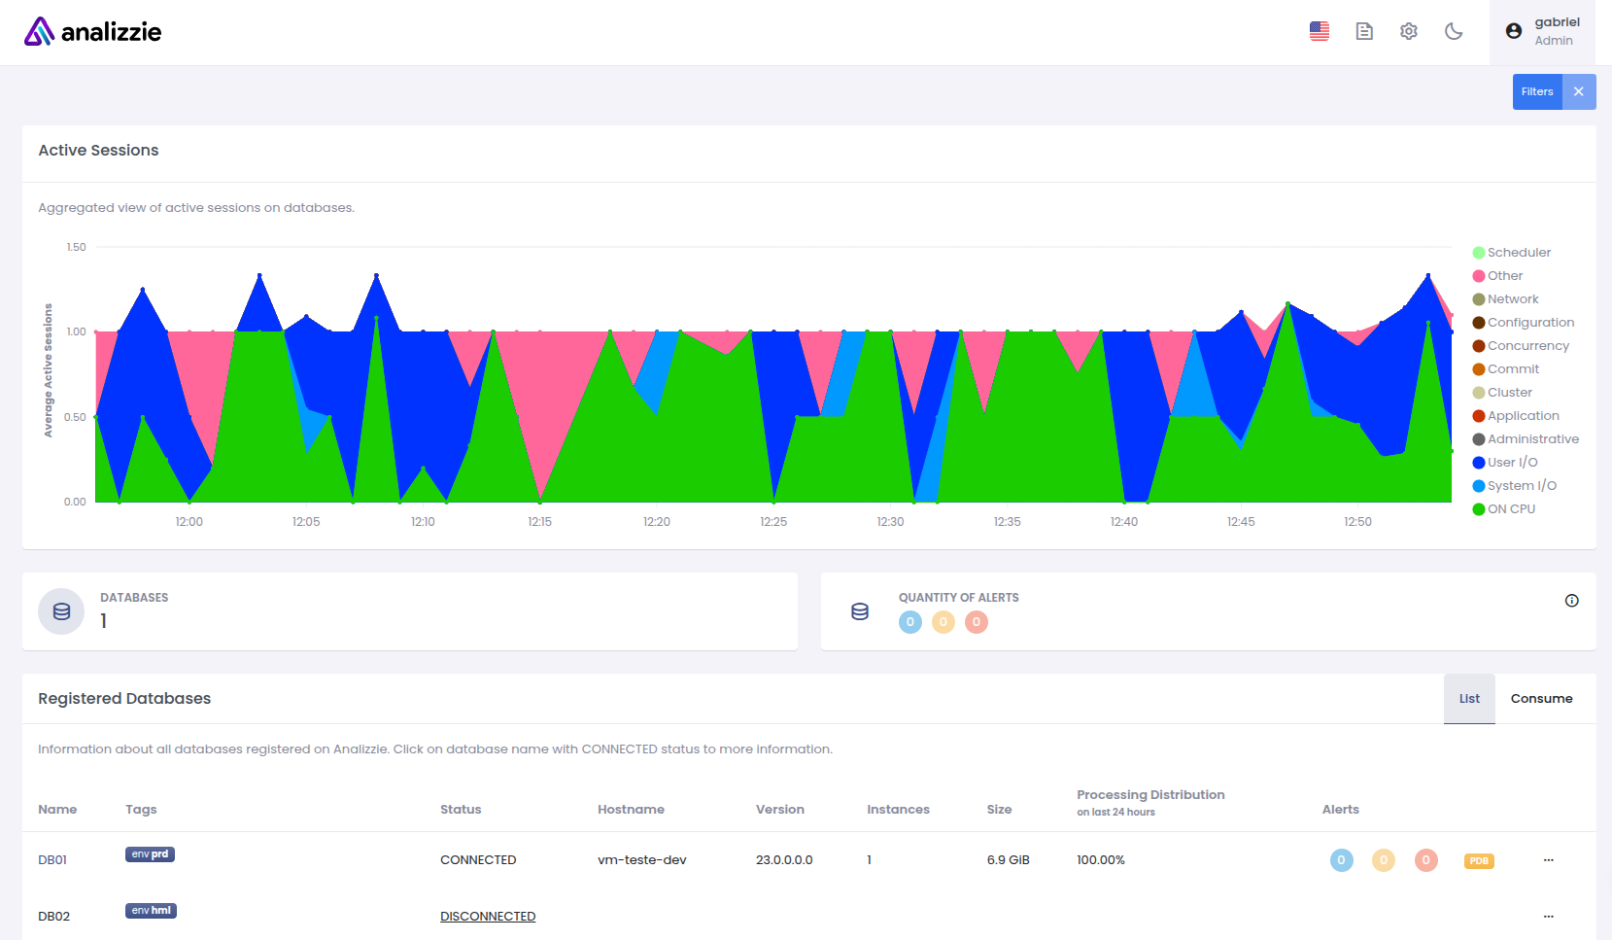Click the databases stack icon in DATABASES card
1612x940 pixels.
[61, 611]
